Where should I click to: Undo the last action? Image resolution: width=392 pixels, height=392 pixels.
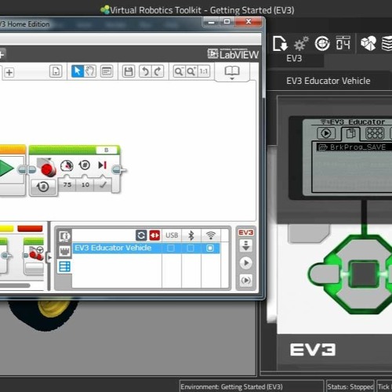pos(145,71)
